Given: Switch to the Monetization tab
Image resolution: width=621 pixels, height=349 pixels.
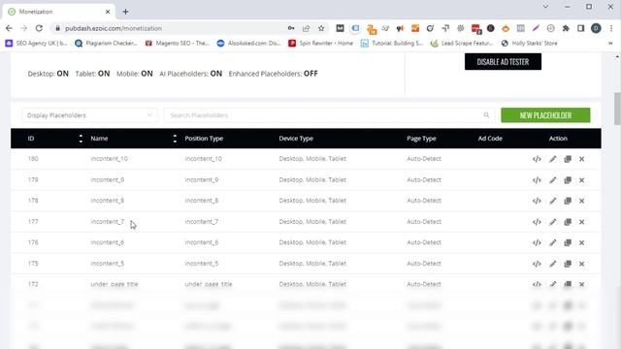Looking at the screenshot, I should 58,12.
